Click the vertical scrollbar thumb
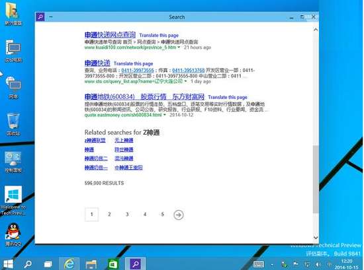The height and width of the screenshot is (270, 364). [x=316, y=180]
